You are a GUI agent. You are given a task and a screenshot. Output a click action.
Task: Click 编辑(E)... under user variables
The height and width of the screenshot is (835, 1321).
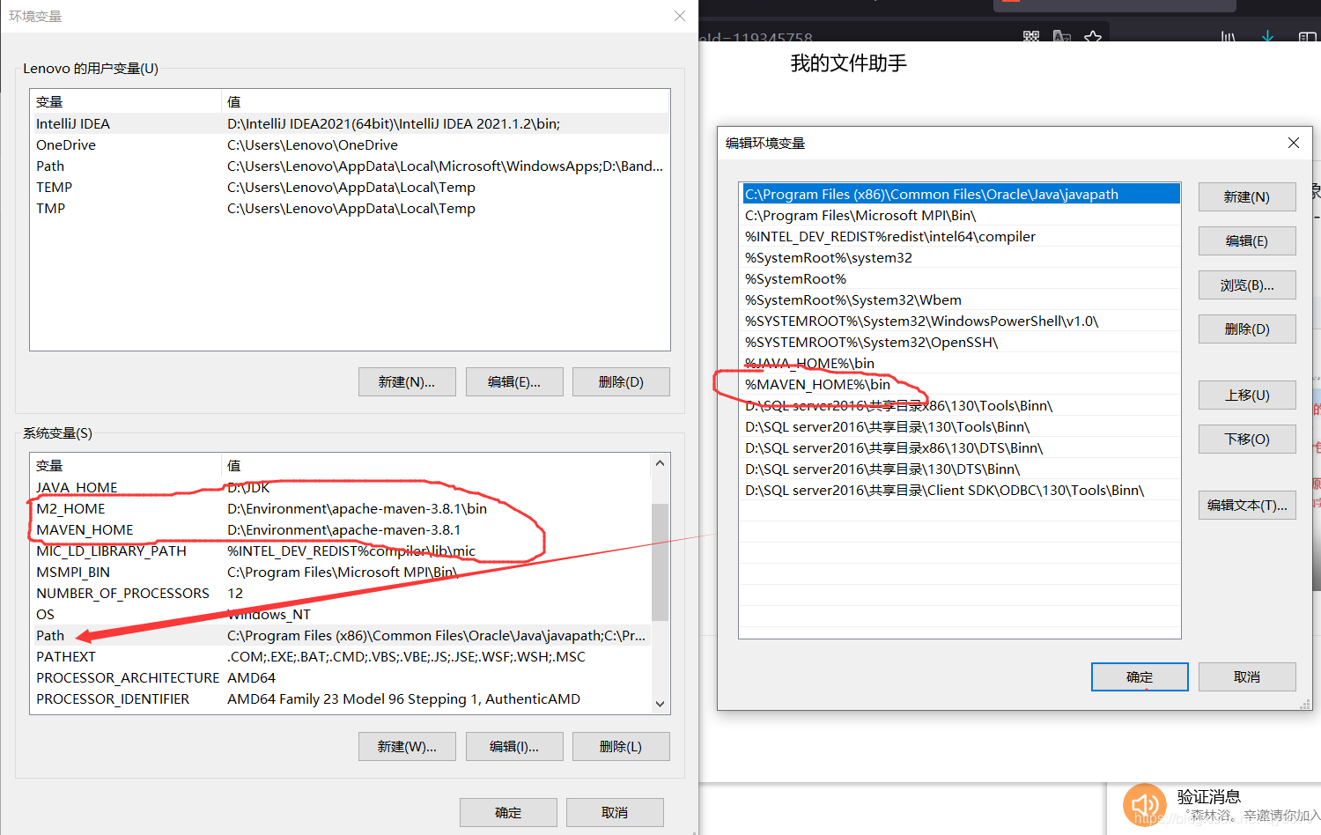(x=514, y=381)
